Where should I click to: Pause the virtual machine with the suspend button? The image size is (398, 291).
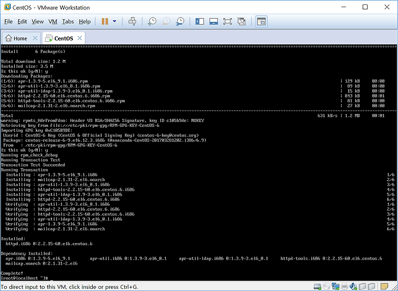(105, 21)
